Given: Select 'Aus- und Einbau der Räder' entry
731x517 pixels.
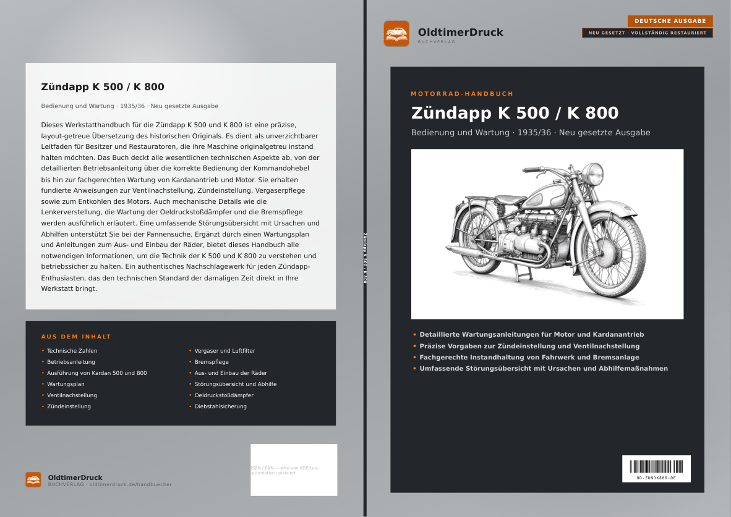Looking at the screenshot, I should point(230,373).
